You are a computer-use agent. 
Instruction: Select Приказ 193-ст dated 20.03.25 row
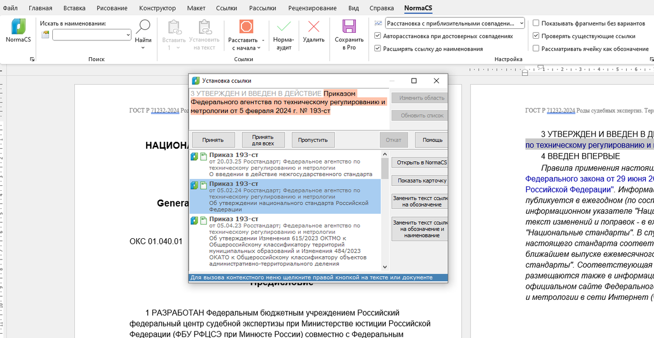(285, 165)
